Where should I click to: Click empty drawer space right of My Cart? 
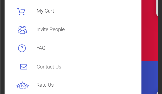[98, 11]
